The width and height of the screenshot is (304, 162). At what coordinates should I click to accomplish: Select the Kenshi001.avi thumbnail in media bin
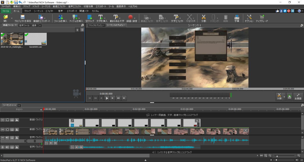click(36, 39)
